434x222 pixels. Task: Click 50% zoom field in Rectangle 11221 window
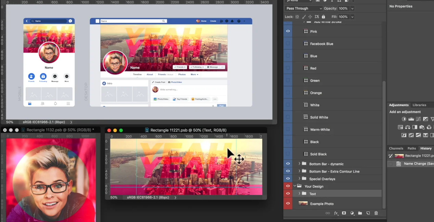(x=114, y=197)
